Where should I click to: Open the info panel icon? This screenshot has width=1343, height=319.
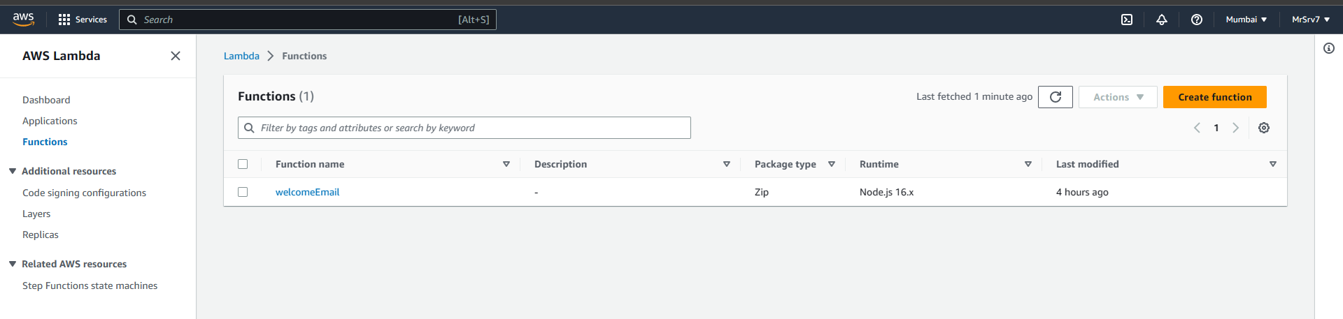(x=1329, y=48)
